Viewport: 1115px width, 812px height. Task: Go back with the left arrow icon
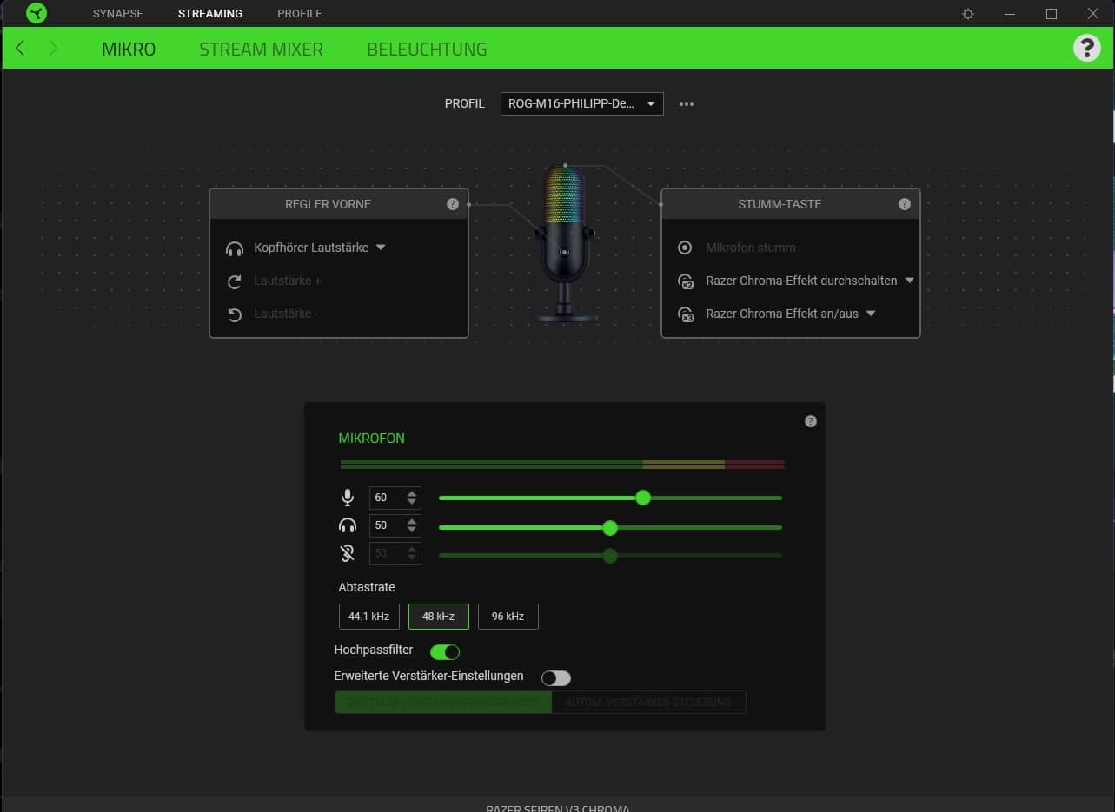[x=21, y=49]
